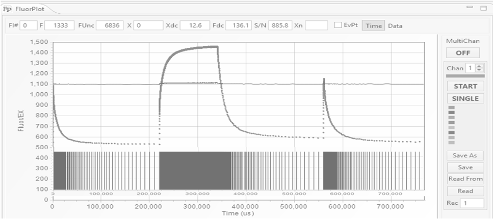Select the FluorPlot tab
The height and width of the screenshot is (219, 493).
[30, 10]
